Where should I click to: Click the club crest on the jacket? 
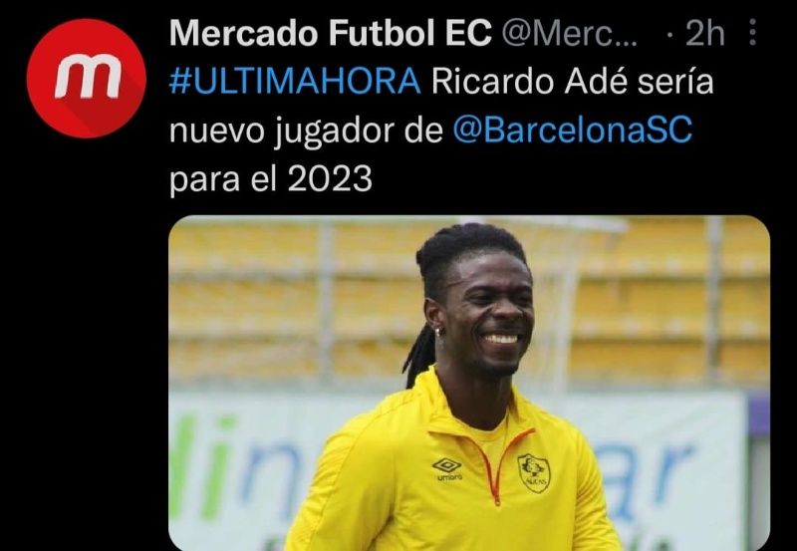[x=534, y=472]
